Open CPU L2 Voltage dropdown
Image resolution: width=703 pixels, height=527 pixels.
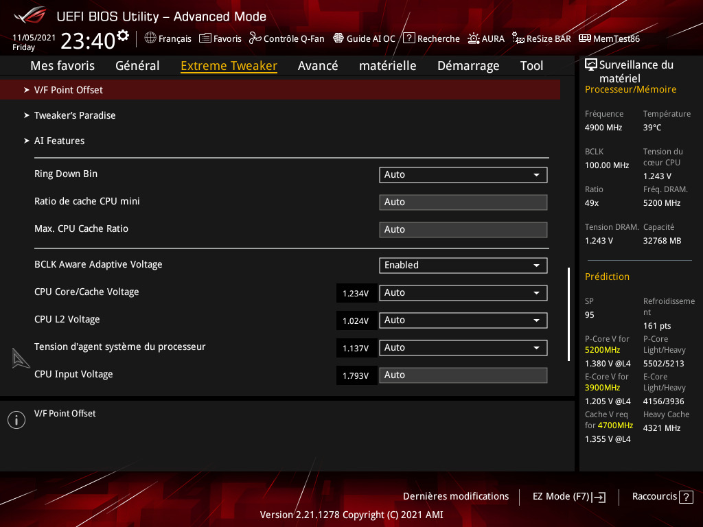click(x=463, y=320)
